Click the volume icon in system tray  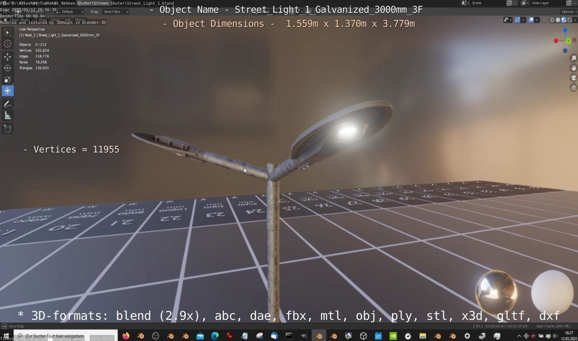pyautogui.click(x=555, y=336)
